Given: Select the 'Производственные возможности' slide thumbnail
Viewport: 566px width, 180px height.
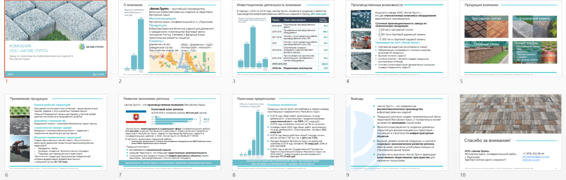Looking at the screenshot, I should pyautogui.click(x=396, y=38).
